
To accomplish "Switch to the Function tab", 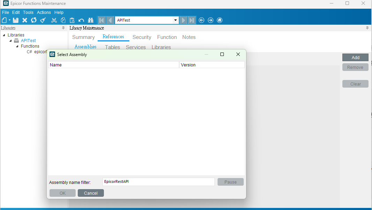I will pos(167,37).
